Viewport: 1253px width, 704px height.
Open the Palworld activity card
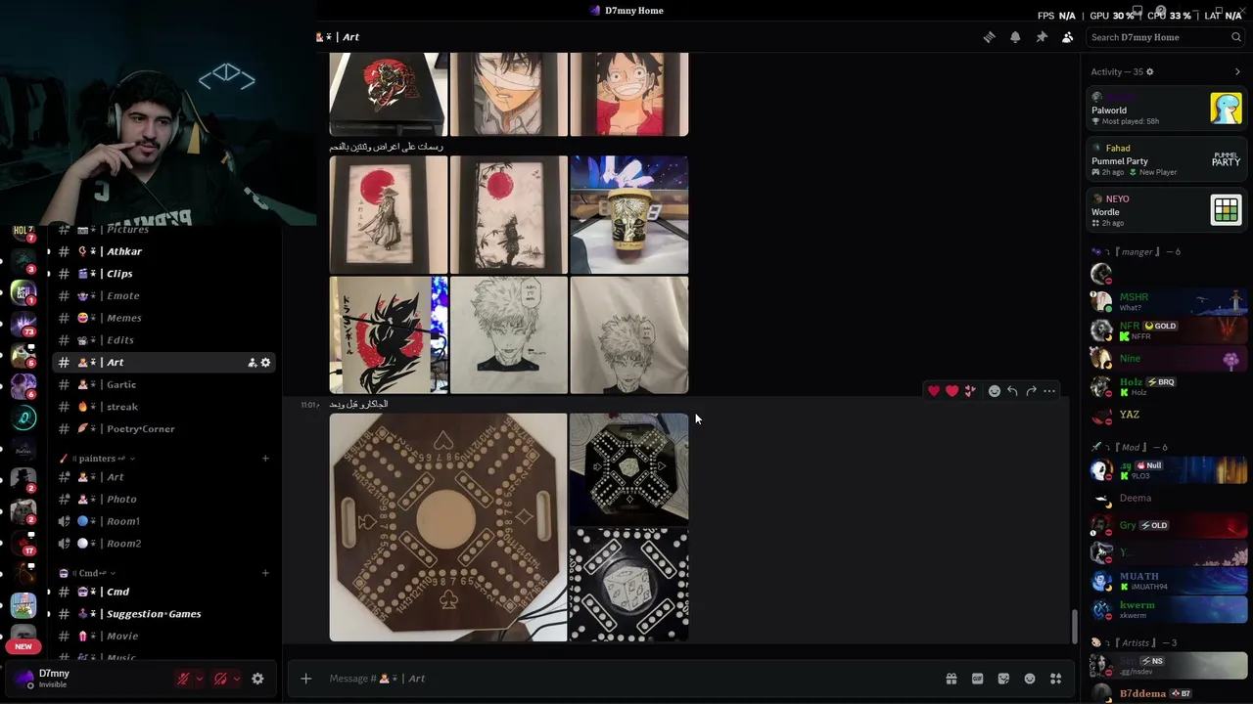(1167, 108)
